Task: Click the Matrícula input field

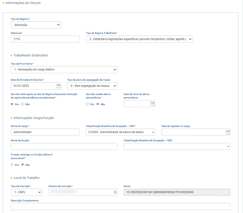Action: (45, 39)
